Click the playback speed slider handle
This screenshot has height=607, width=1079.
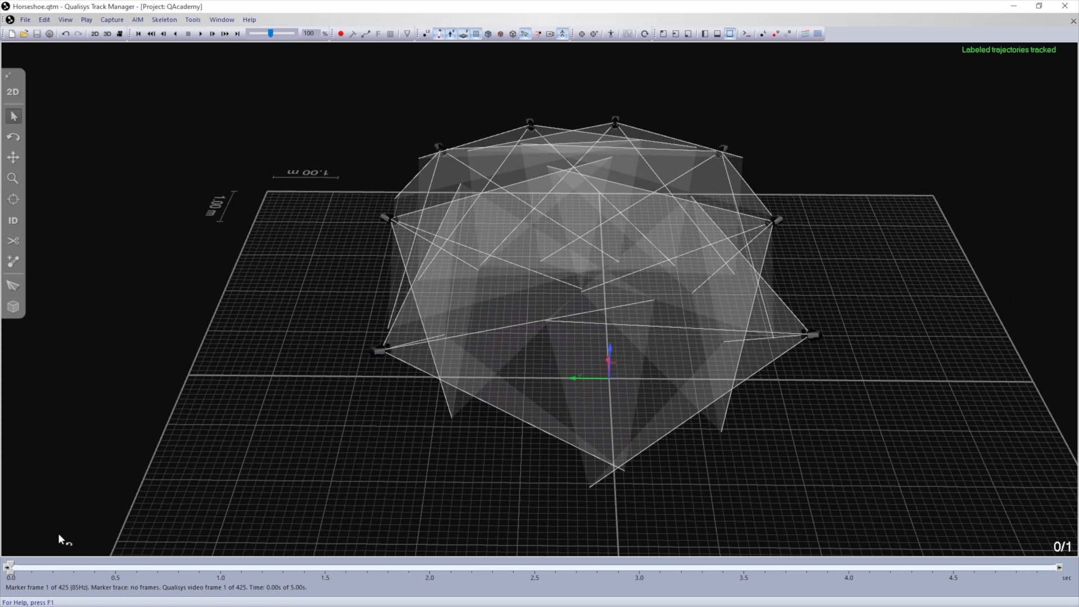pyautogui.click(x=270, y=34)
